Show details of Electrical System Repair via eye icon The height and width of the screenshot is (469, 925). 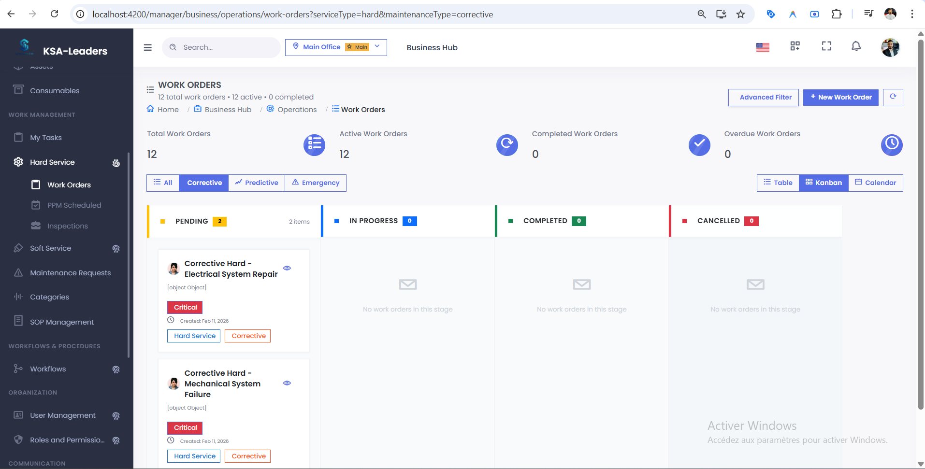pos(287,268)
